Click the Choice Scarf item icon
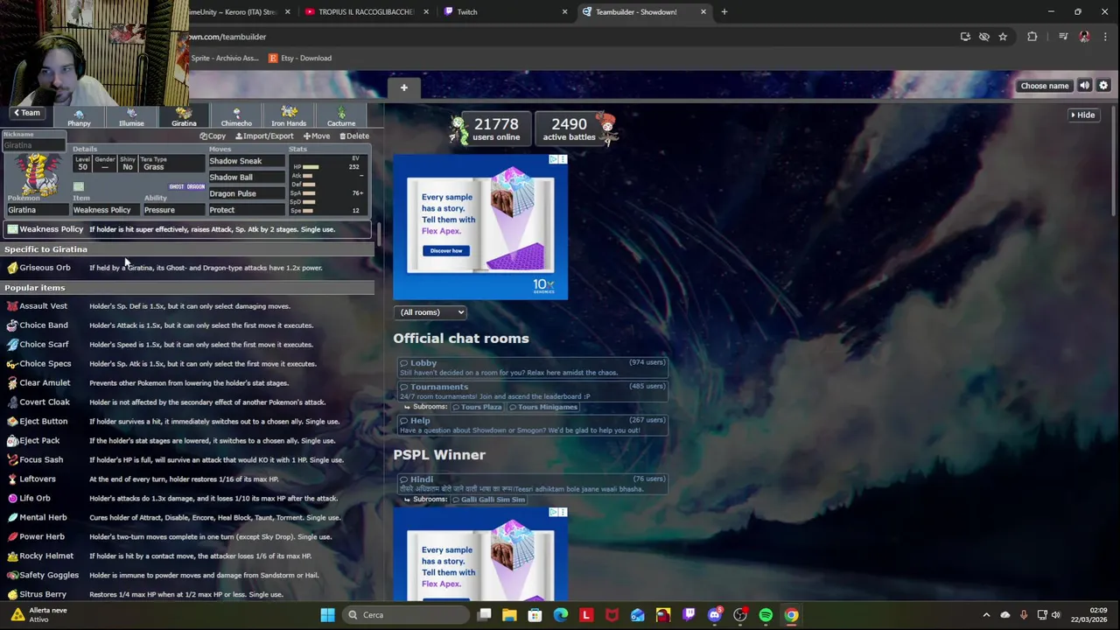1120x630 pixels. [x=11, y=345]
